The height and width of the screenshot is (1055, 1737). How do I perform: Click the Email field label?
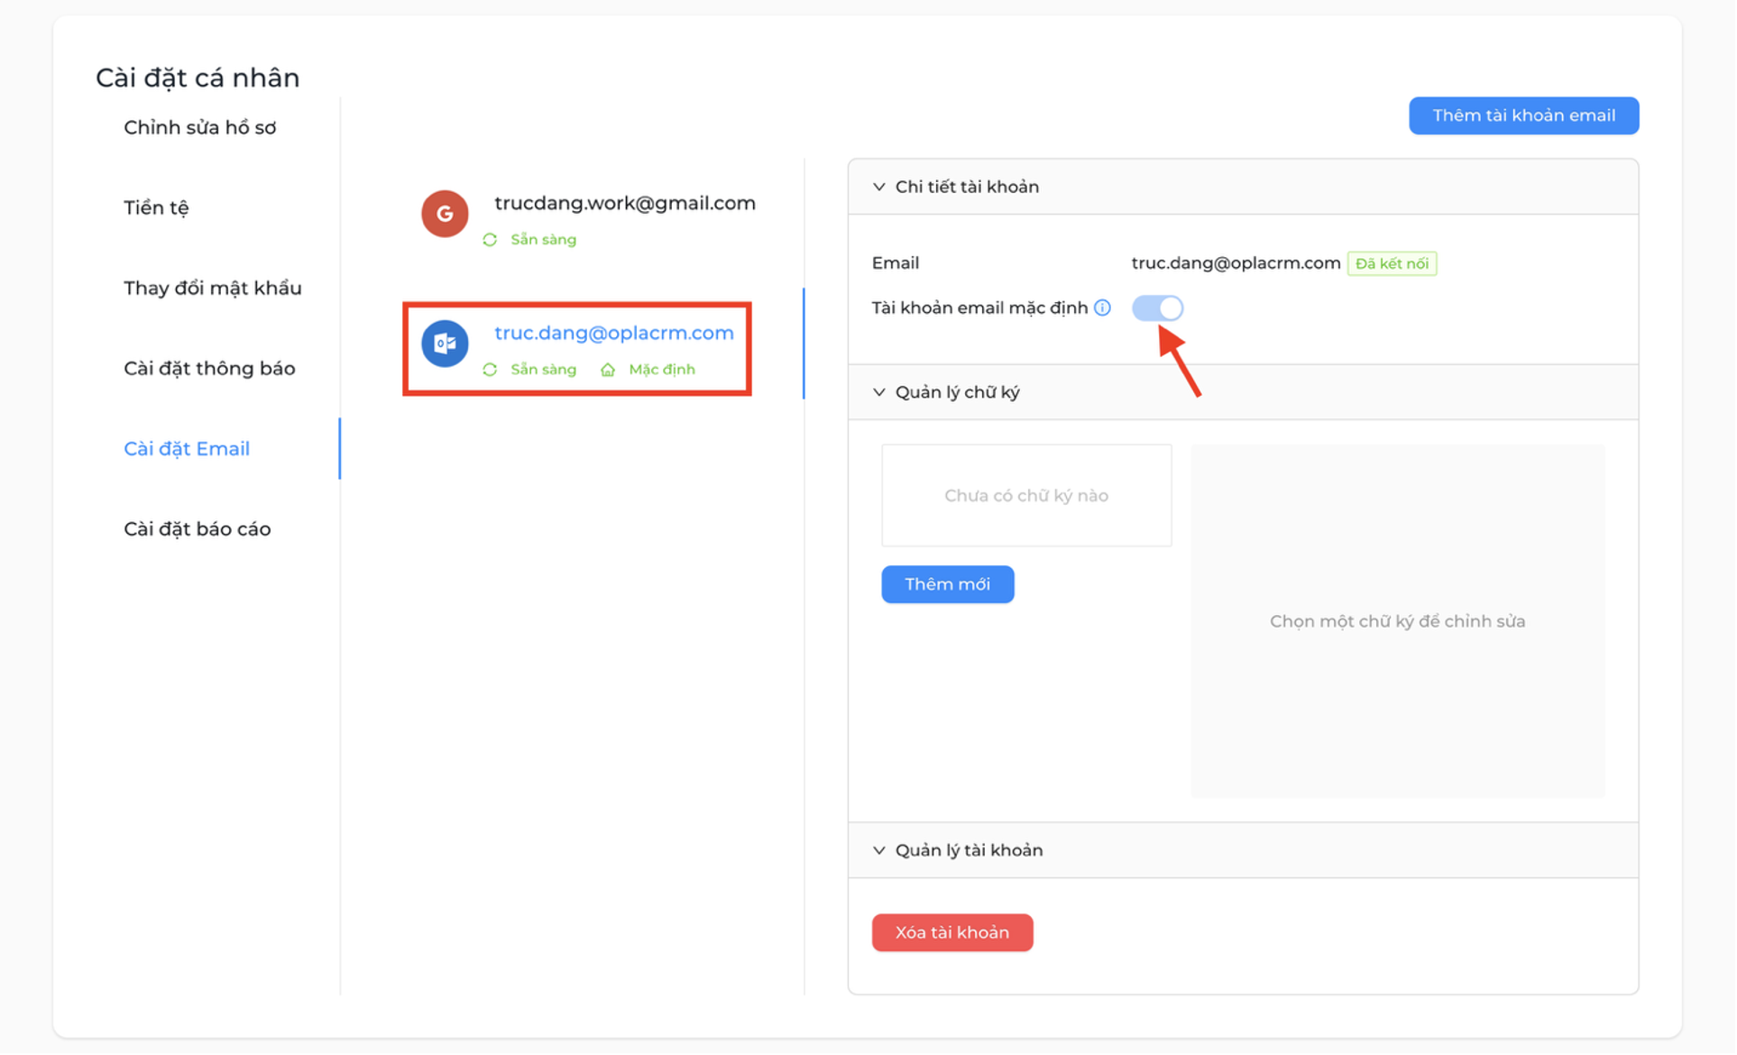click(x=896, y=263)
